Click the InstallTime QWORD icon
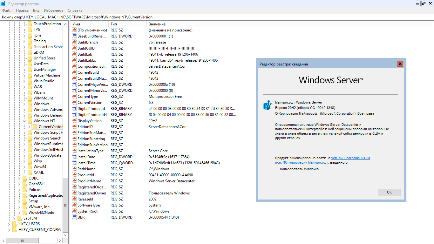Viewport: 434px width, 244px height. (x=74, y=163)
